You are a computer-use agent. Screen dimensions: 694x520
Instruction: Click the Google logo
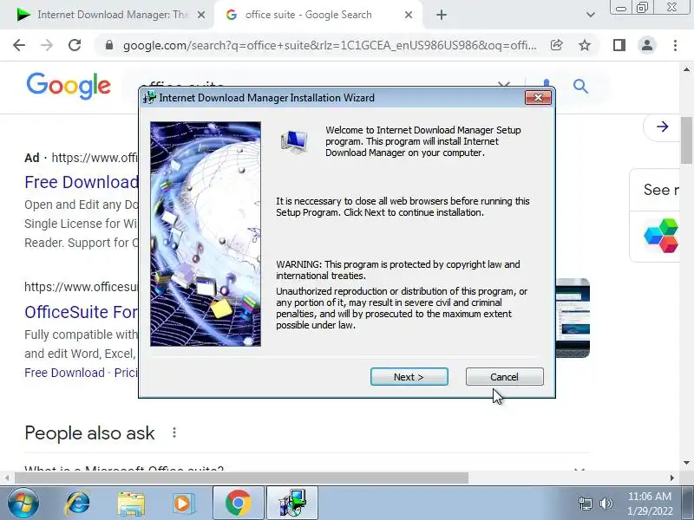click(69, 86)
